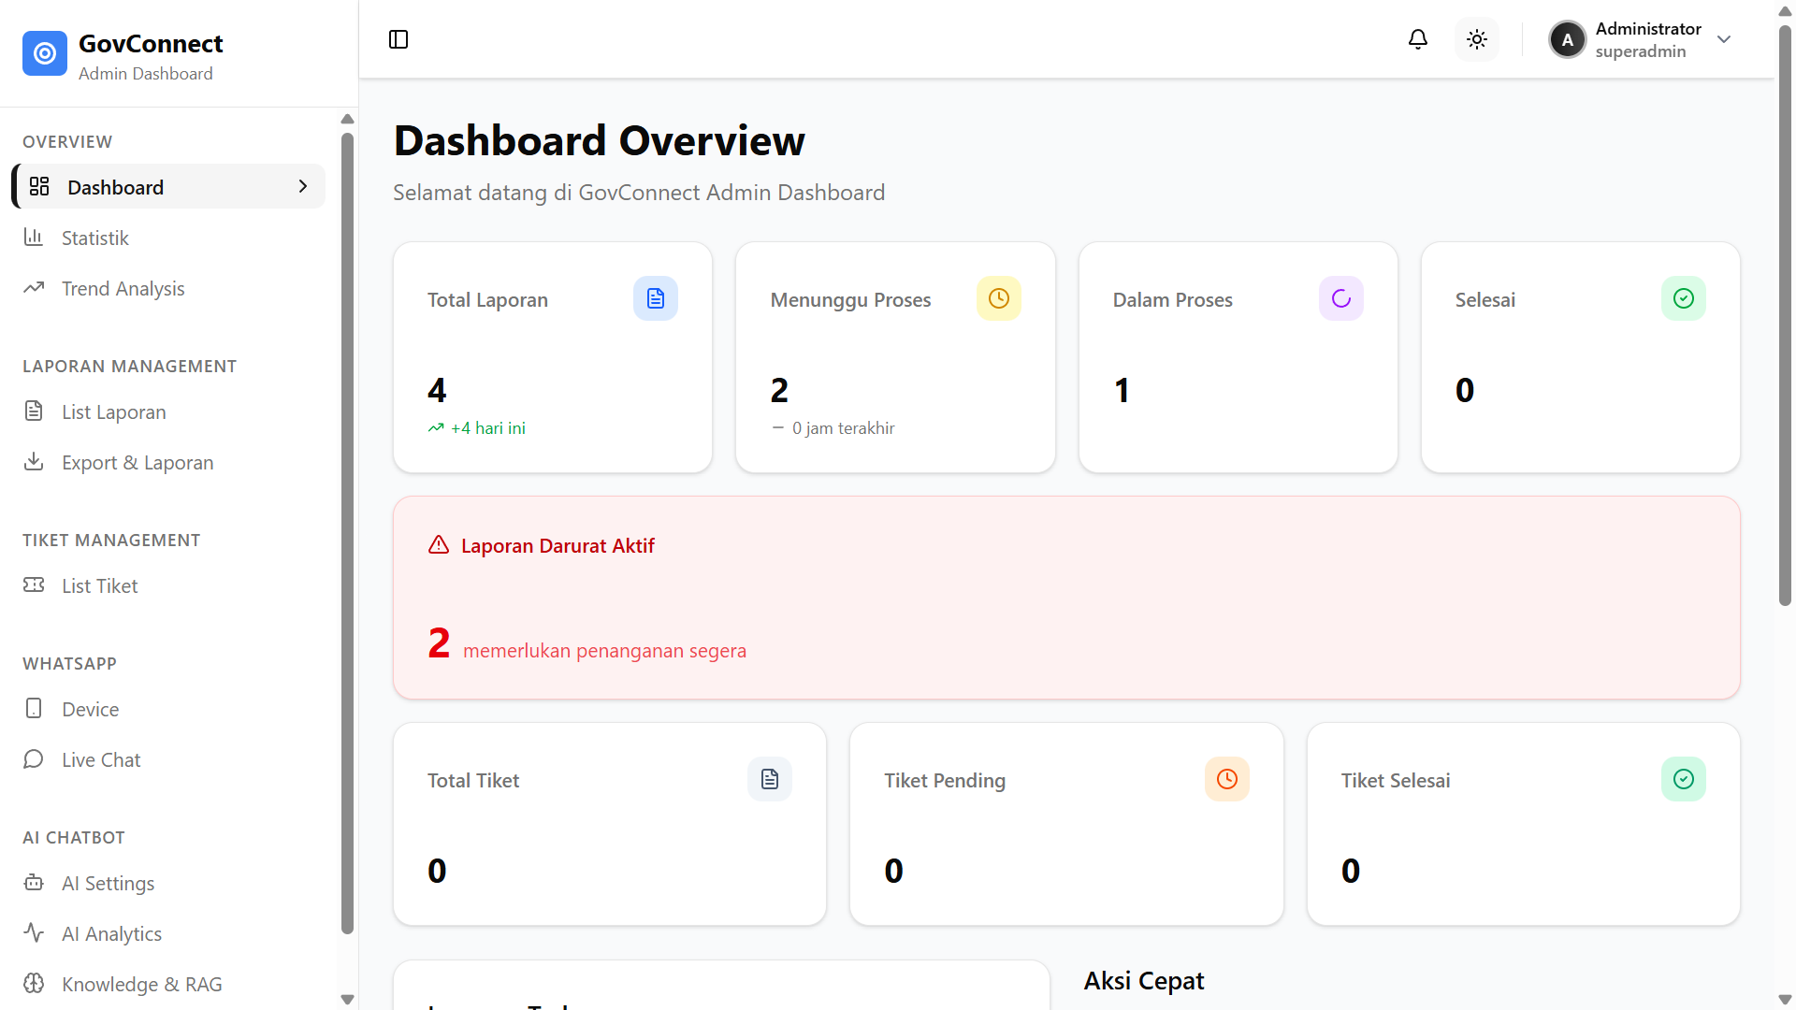Switch theme using the sun icon
1796x1010 pixels.
[1476, 39]
